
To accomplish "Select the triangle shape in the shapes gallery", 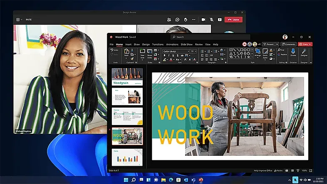I will (x=231, y=54).
